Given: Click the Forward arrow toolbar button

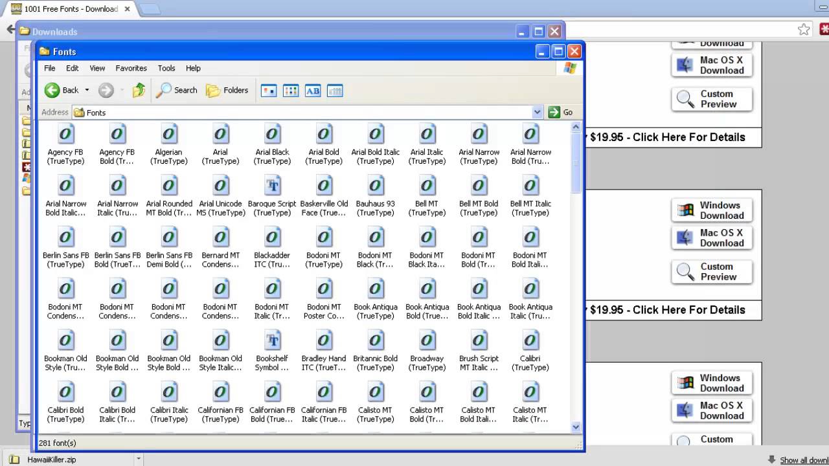Looking at the screenshot, I should pos(106,91).
